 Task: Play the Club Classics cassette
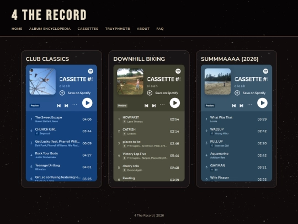(x=87, y=103)
